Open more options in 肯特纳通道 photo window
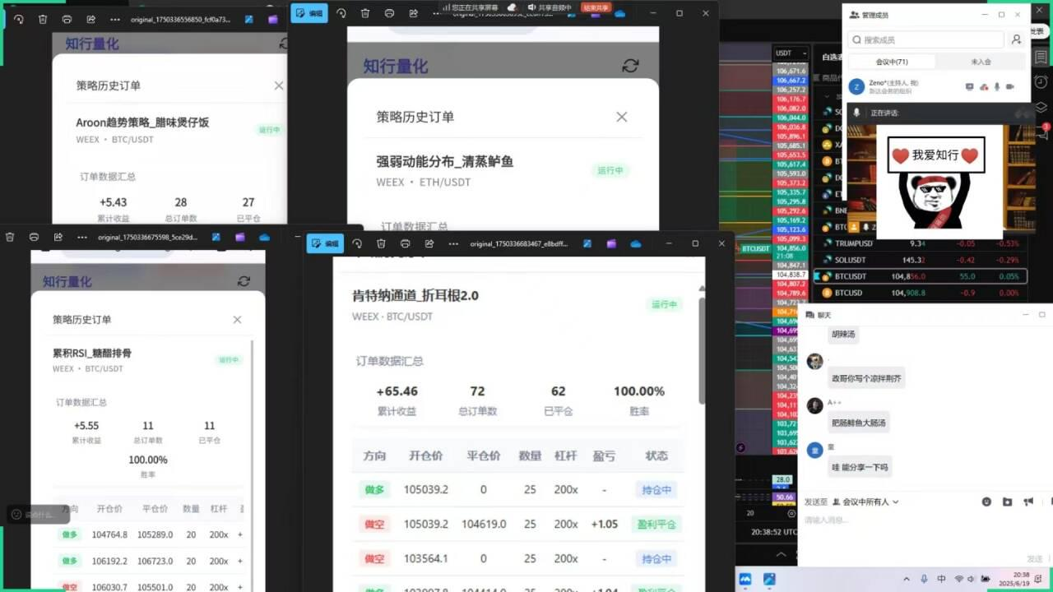1053x592 pixels. [453, 243]
